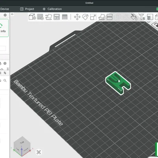This screenshot has width=158, height=158.
Task: Open the Project tab
Action: click(x=27, y=9)
